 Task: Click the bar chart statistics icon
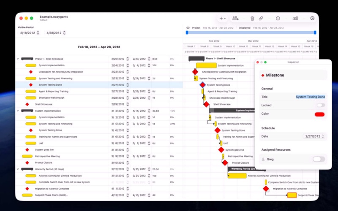tap(295, 19)
